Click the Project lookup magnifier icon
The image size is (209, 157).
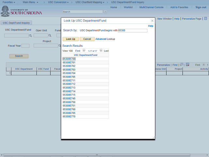60,46
